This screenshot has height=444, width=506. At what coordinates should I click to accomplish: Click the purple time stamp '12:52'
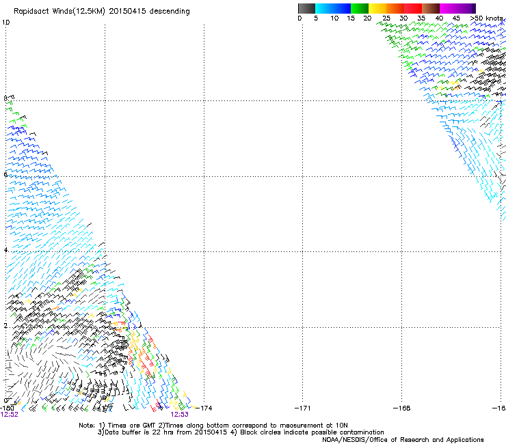click(x=10, y=415)
